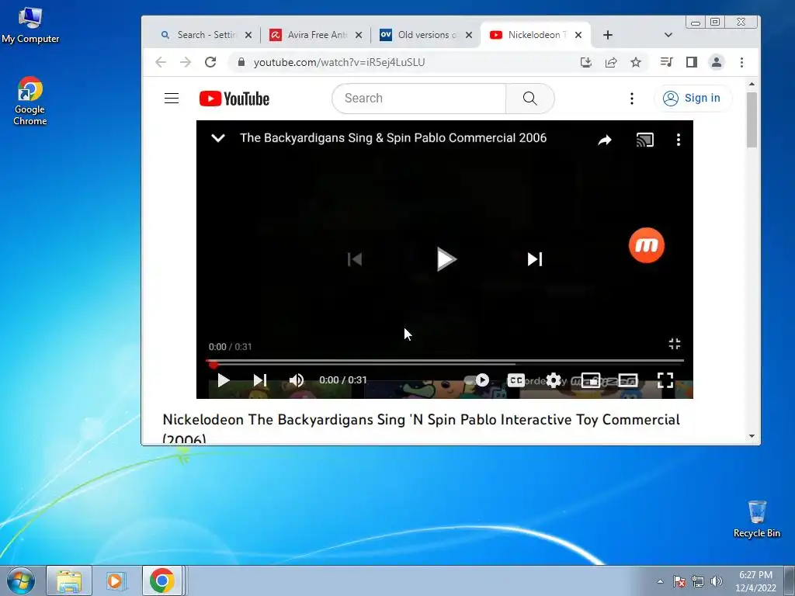Focus the YouTube Search field

418,99
